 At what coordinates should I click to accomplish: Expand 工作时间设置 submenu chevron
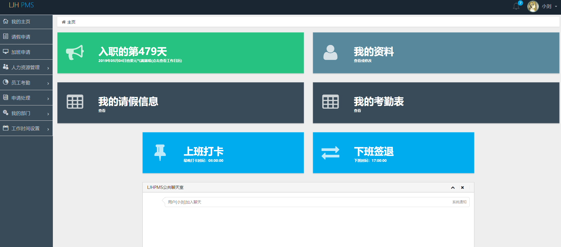tap(48, 129)
